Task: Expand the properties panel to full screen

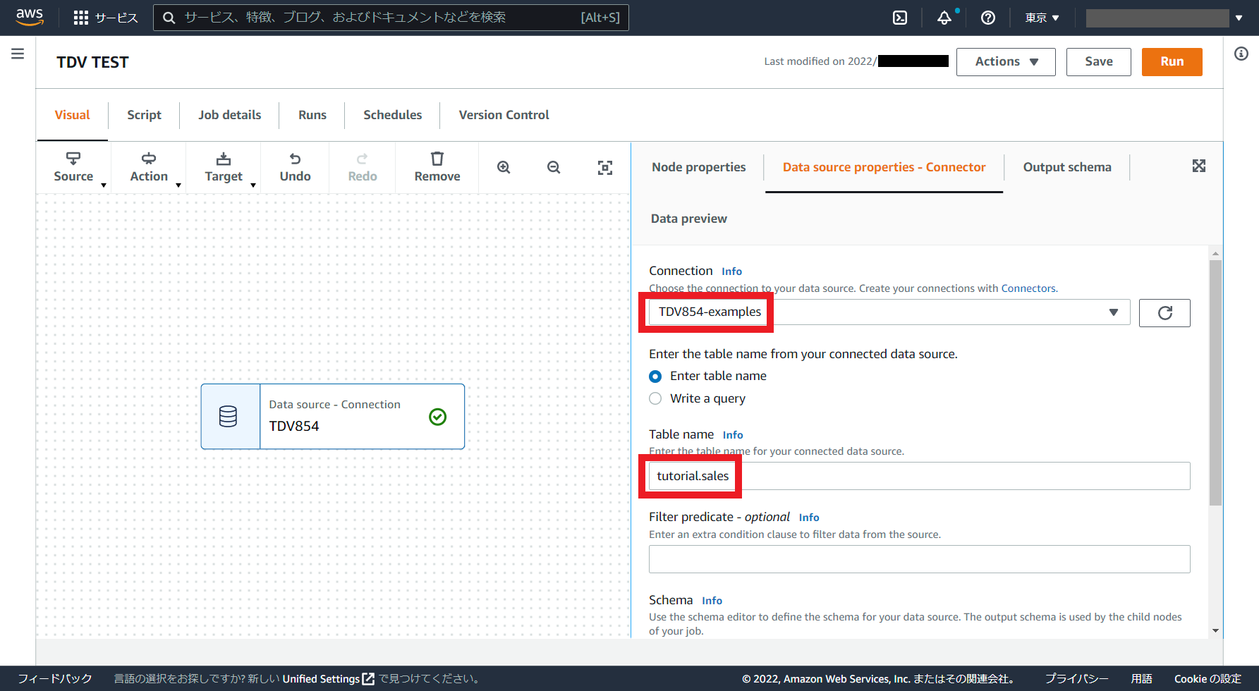Action: pyautogui.click(x=1199, y=166)
